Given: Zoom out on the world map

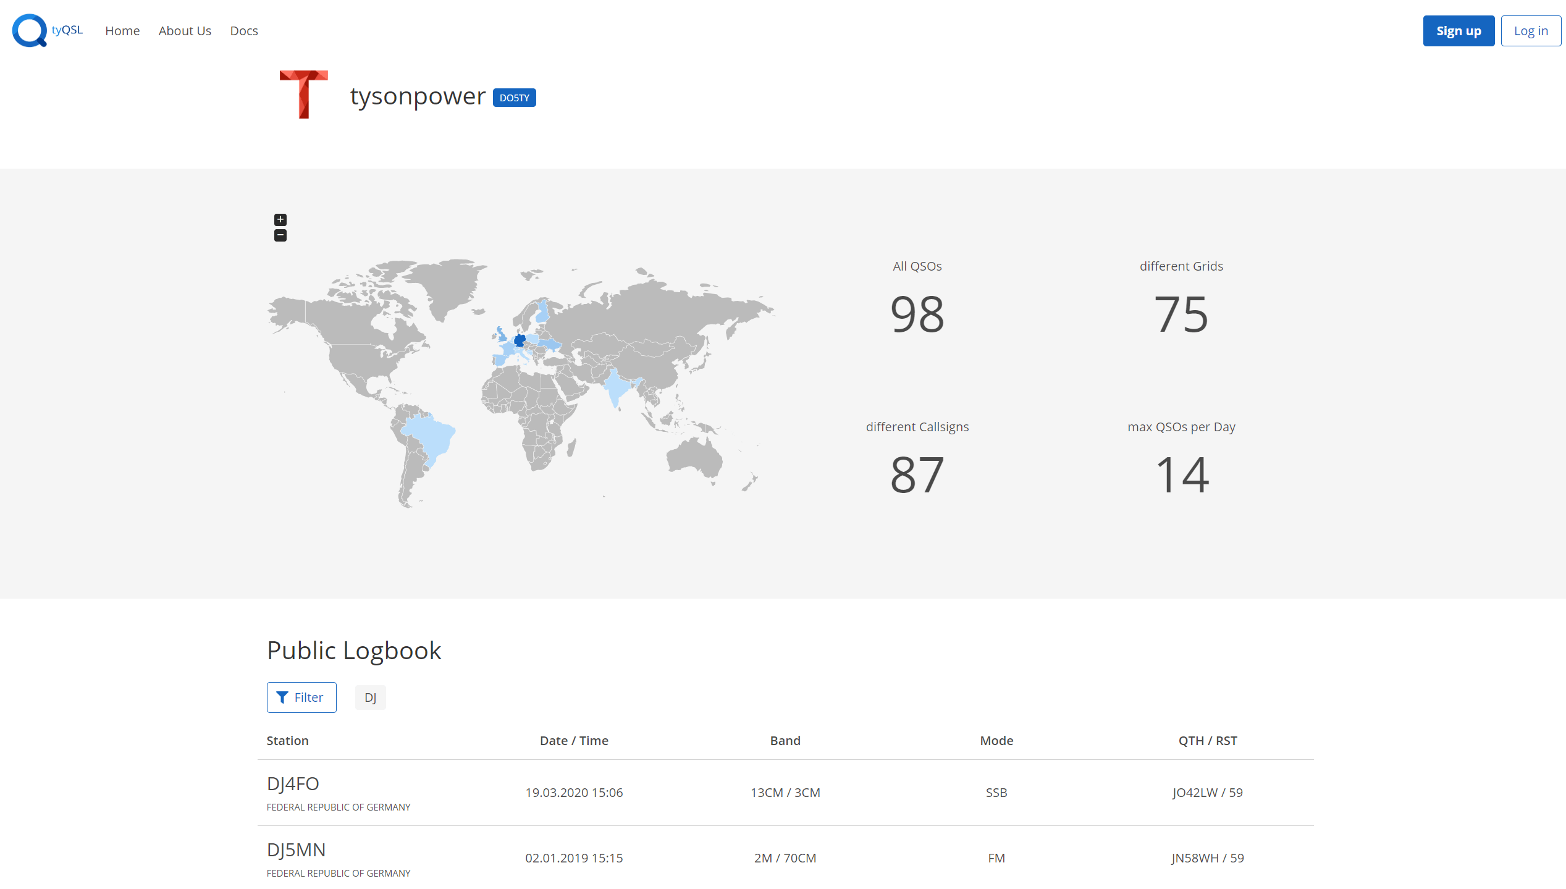Looking at the screenshot, I should [280, 235].
